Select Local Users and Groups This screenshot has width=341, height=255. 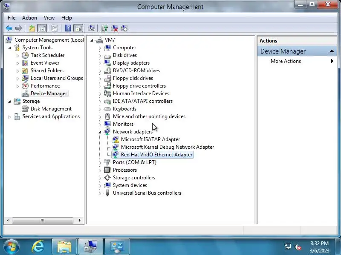tap(57, 78)
